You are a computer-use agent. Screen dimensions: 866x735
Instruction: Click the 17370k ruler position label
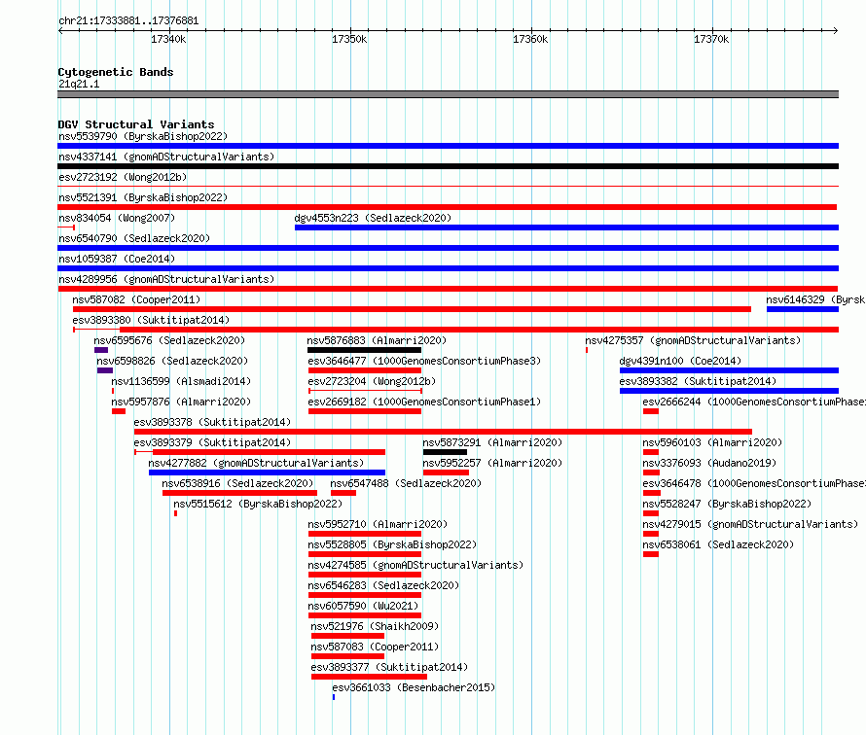pyautogui.click(x=711, y=39)
